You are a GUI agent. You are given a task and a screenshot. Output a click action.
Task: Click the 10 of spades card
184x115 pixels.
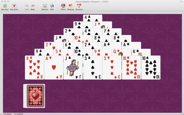[83, 52]
